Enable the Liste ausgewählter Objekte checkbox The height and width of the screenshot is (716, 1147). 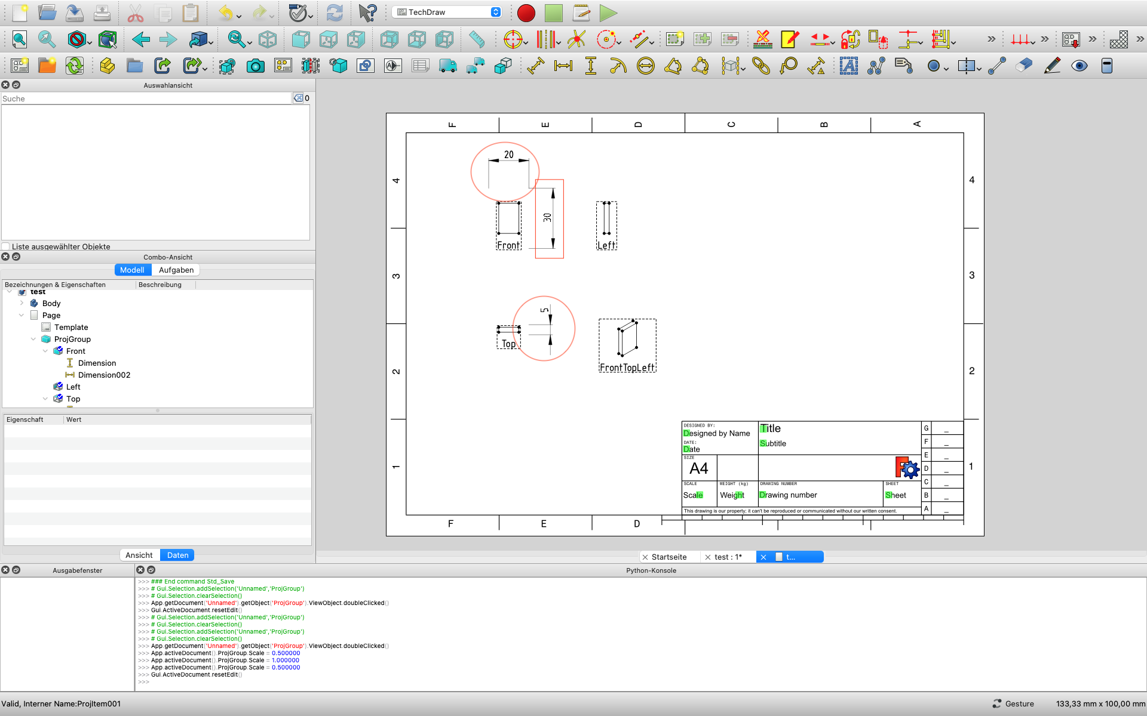pos(5,246)
